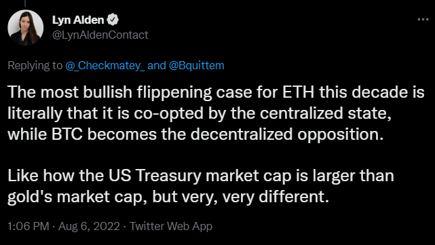This screenshot has height=245, width=435.
Task: Click the phrase 'centralized state' in tweet
Action: pos(326,113)
